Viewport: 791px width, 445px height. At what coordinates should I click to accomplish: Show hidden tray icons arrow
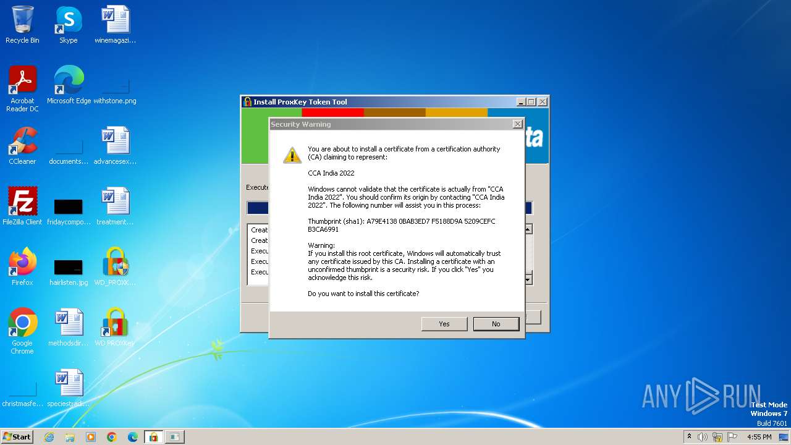coord(689,436)
